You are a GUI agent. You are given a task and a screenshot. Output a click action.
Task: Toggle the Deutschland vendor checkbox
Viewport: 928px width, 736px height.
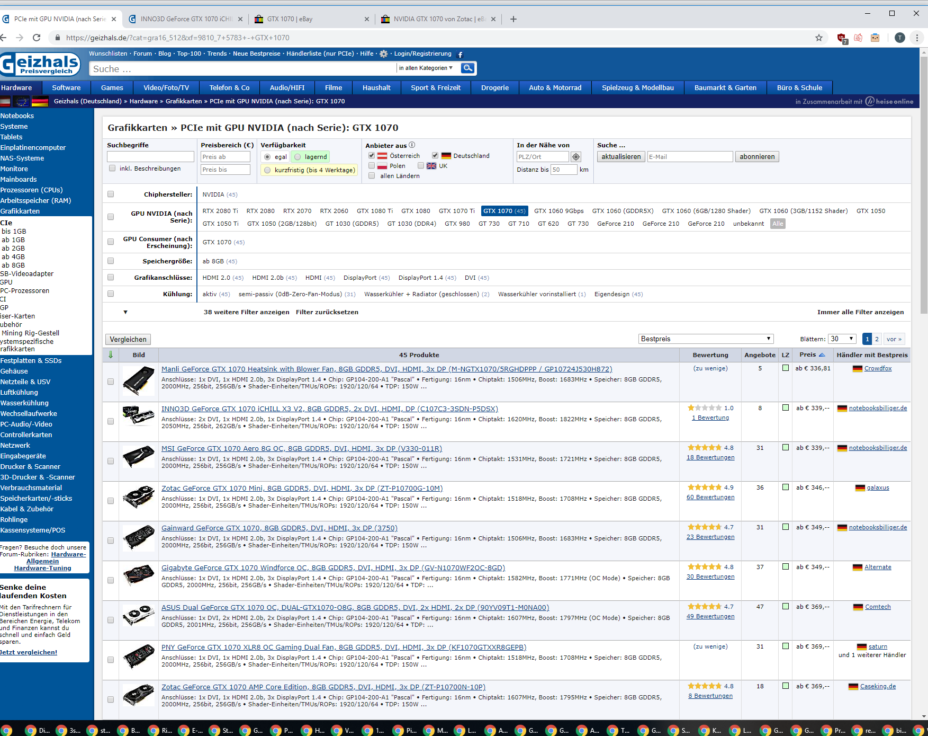pyautogui.click(x=435, y=155)
